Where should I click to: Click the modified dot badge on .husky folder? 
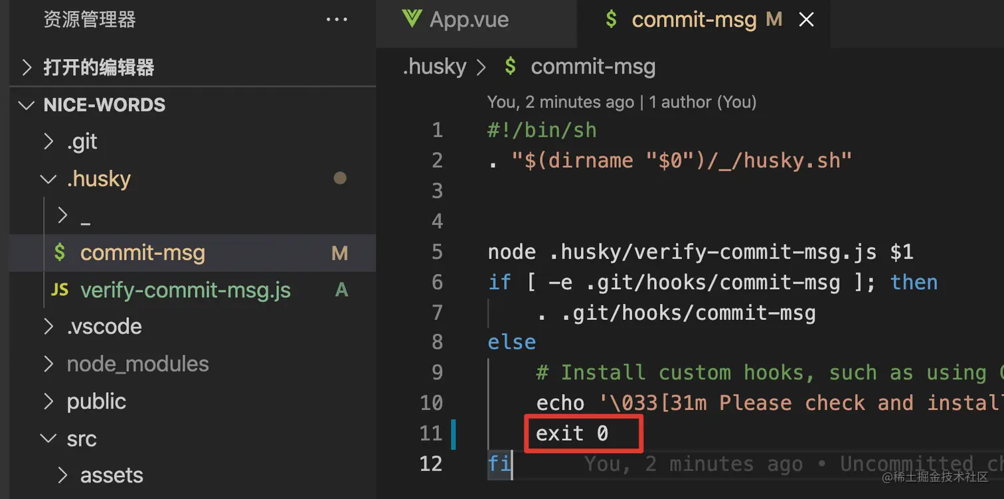coord(340,178)
